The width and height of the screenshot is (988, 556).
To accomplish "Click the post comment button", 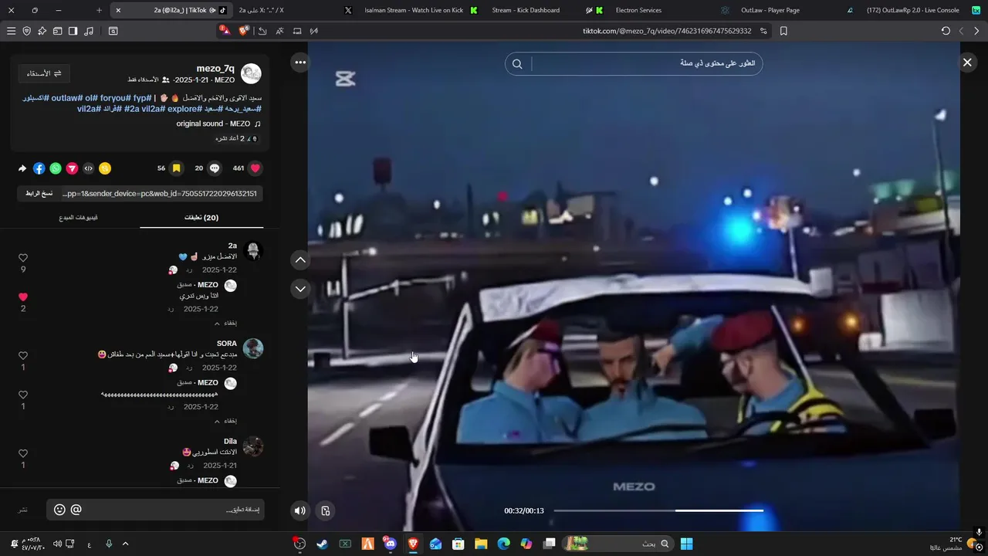I will click(23, 510).
